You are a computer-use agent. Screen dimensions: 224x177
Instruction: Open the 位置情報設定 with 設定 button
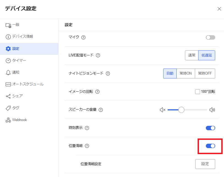point(205,164)
